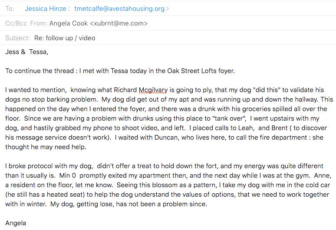The width and height of the screenshot is (336, 230).
Task: Click the To: field label
Action: [x=10, y=9]
